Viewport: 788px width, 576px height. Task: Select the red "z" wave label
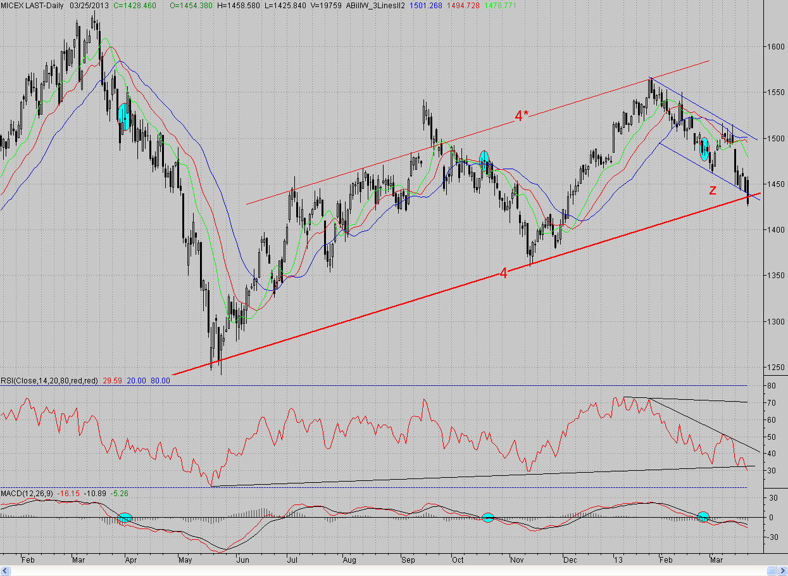tap(713, 189)
